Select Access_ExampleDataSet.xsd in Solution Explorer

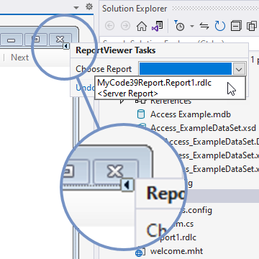tap(204, 128)
